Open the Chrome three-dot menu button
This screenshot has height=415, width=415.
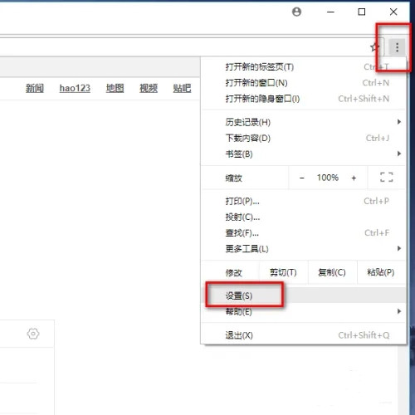click(x=397, y=47)
